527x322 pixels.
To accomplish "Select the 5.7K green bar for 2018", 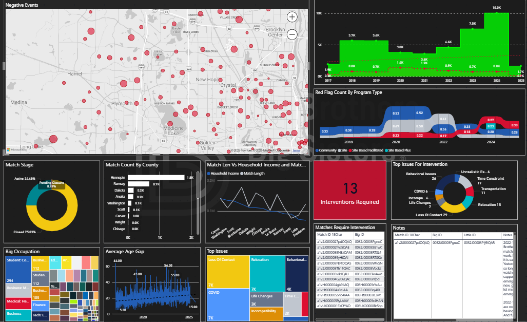I will tap(352, 58).
